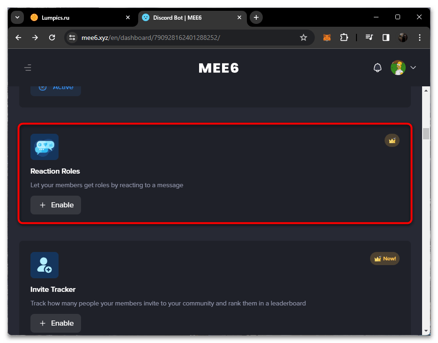
Task: Expand the account dropdown chevron
Action: pyautogui.click(x=413, y=68)
